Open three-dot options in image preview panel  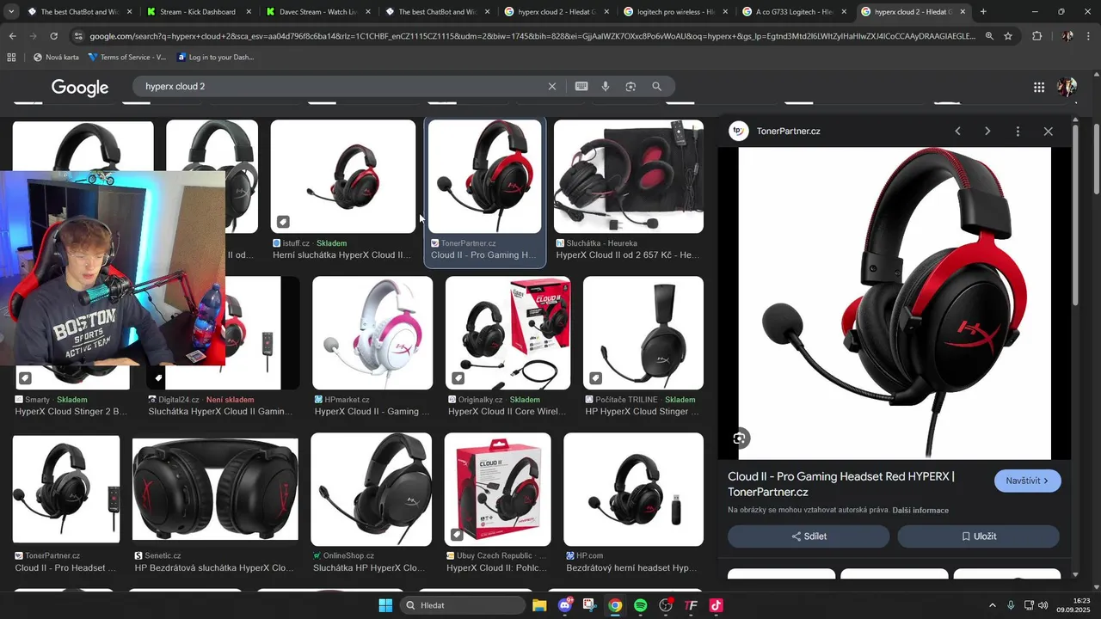[x=1018, y=132]
